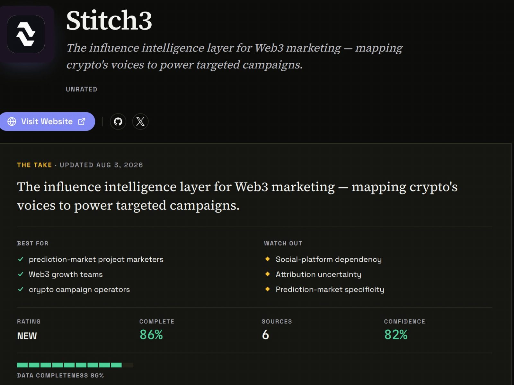Click the diamond beside Attribution uncertainty
This screenshot has height=385, width=514.
(268, 274)
